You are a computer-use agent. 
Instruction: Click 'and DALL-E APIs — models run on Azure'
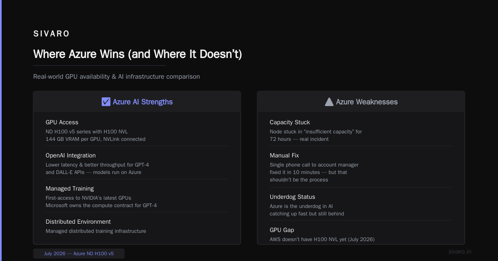[x=93, y=172]
